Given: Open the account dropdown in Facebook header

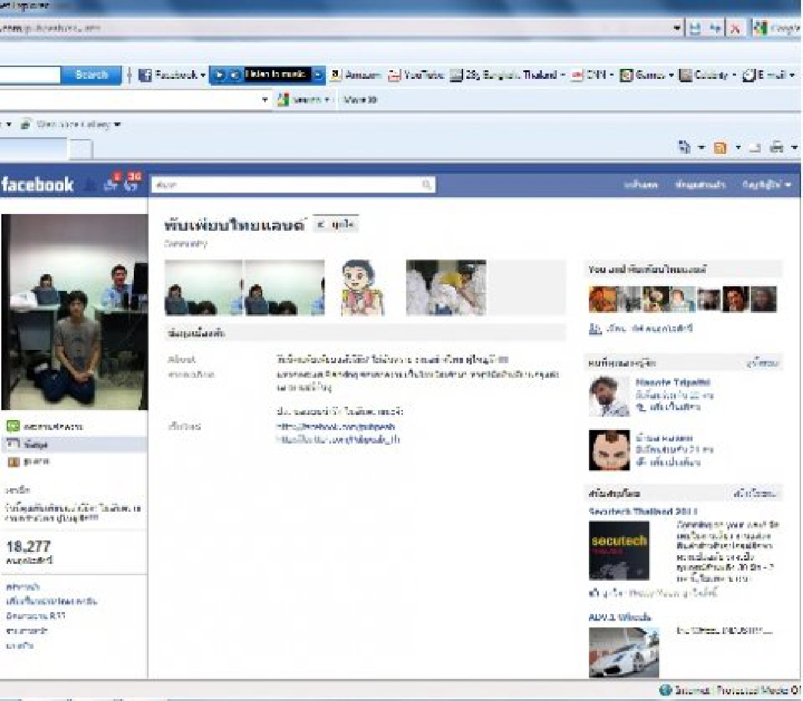Looking at the screenshot, I should tap(767, 185).
